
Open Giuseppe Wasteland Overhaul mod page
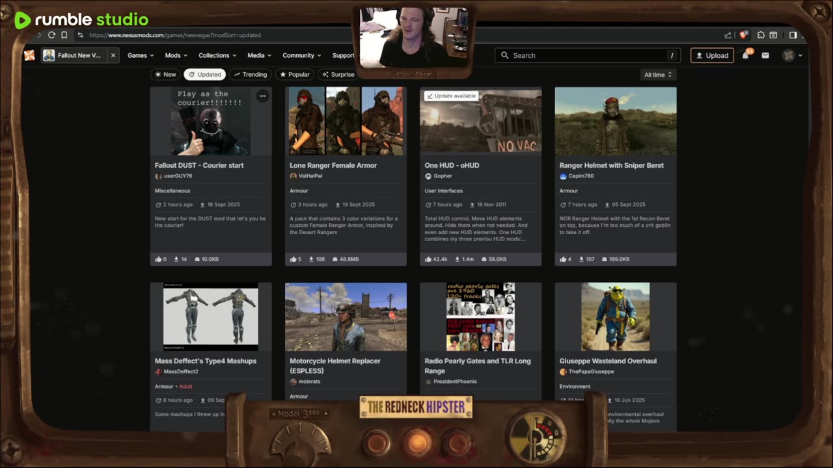(608, 361)
